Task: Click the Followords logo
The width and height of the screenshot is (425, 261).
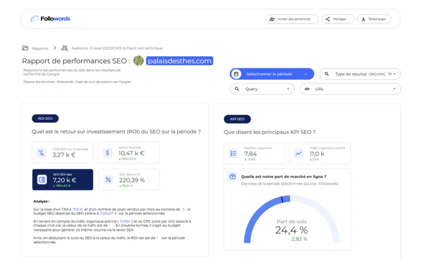Action: pos(50,19)
